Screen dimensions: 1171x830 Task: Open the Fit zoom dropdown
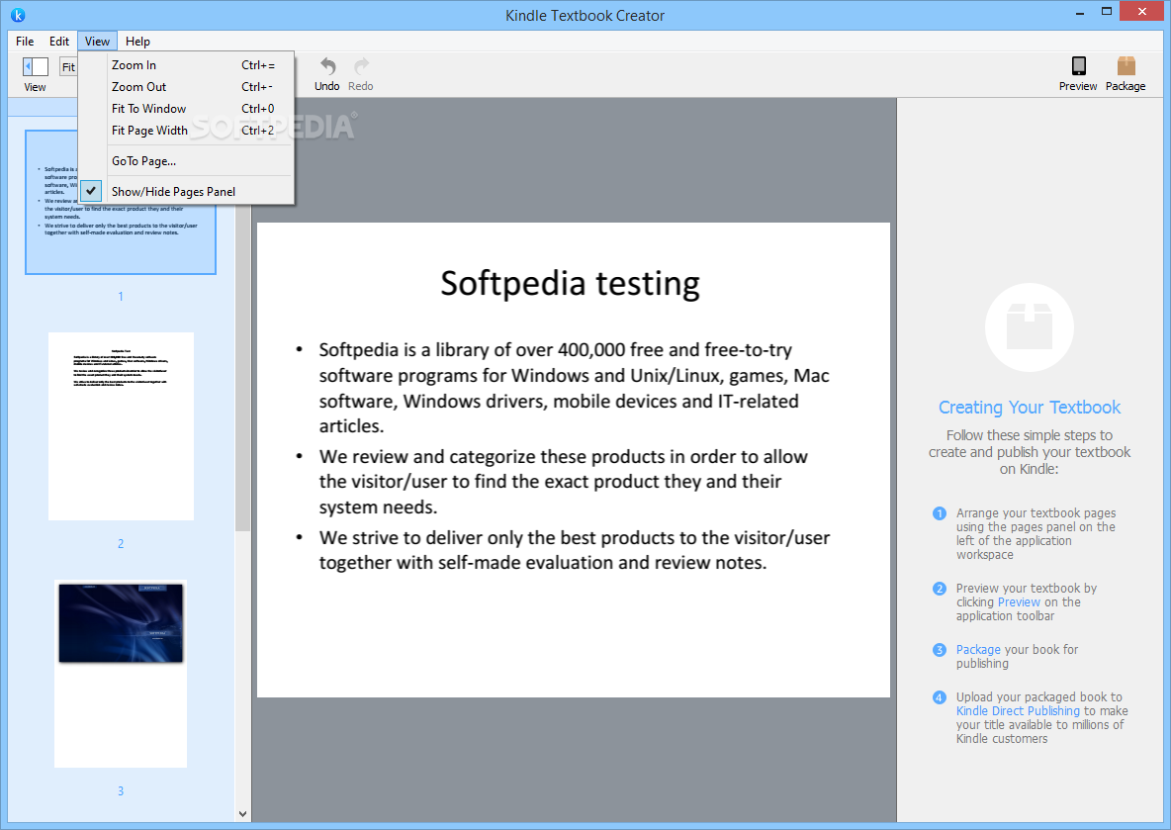68,66
